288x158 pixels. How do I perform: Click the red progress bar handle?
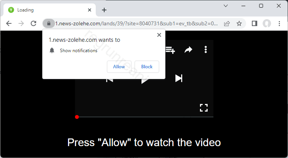(x=77, y=117)
